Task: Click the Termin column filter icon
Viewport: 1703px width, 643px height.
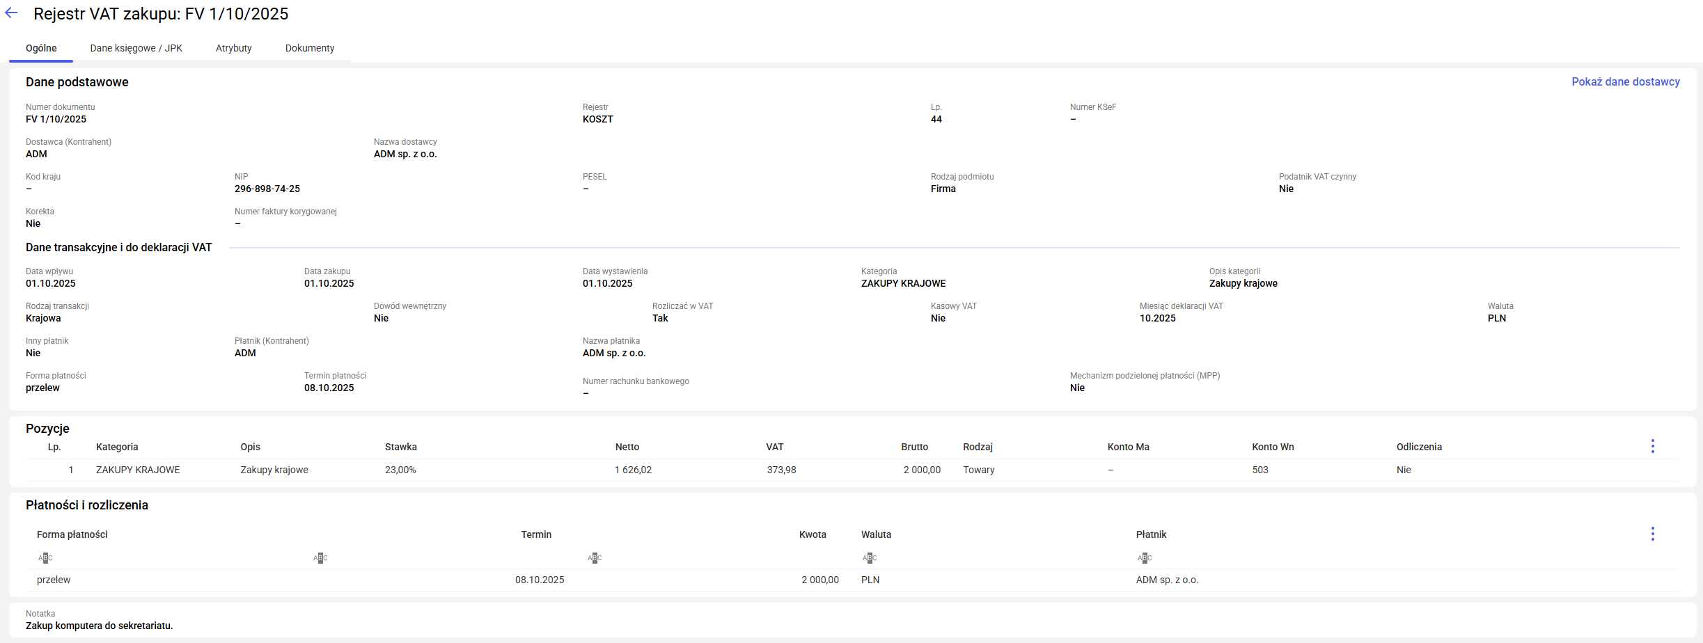Action: [320, 557]
